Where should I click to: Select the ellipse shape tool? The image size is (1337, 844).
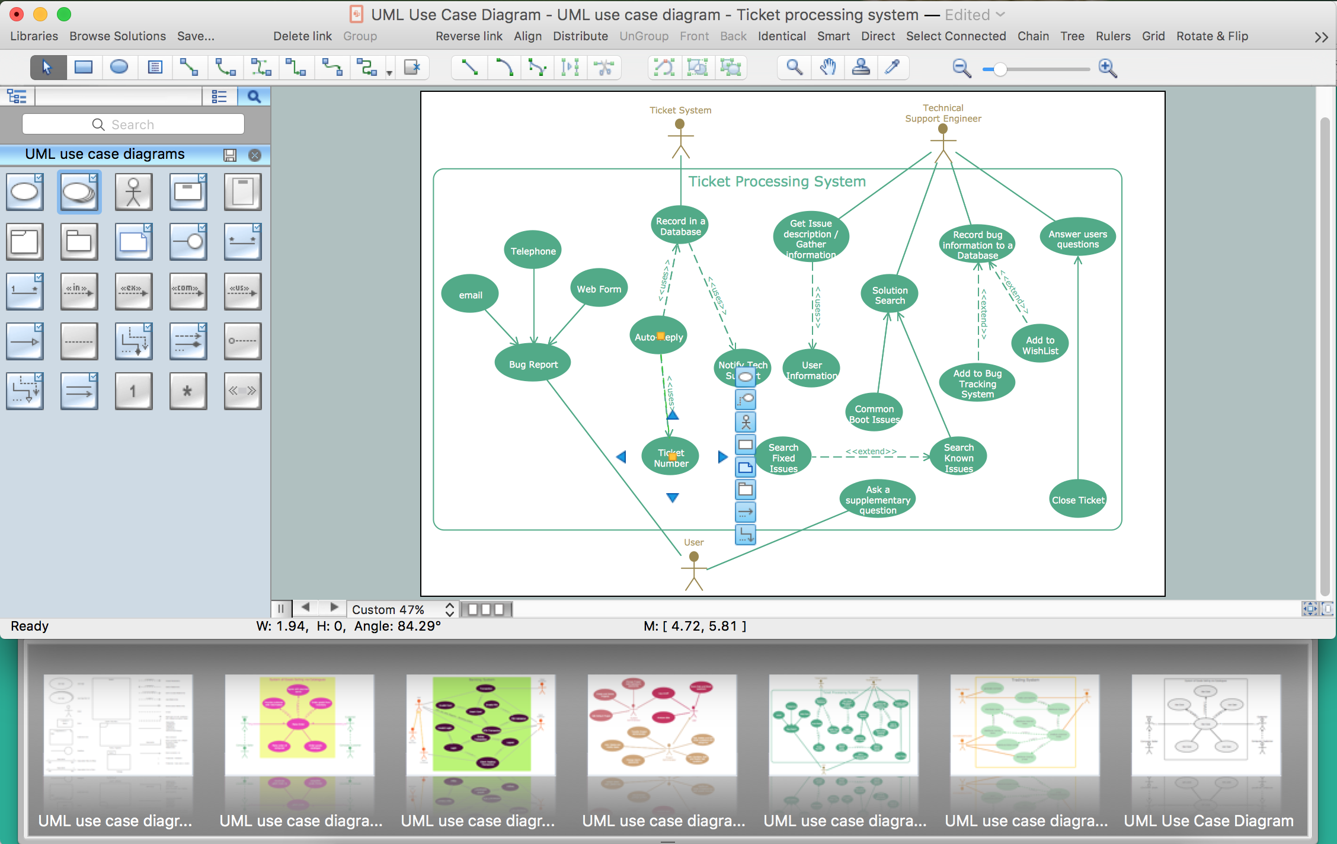[119, 68]
